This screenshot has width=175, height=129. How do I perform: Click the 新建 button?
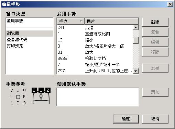(x=155, y=22)
